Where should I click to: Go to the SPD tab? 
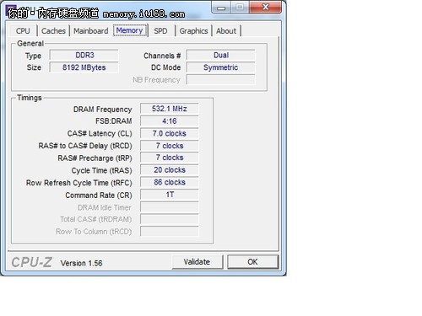pyautogui.click(x=160, y=31)
